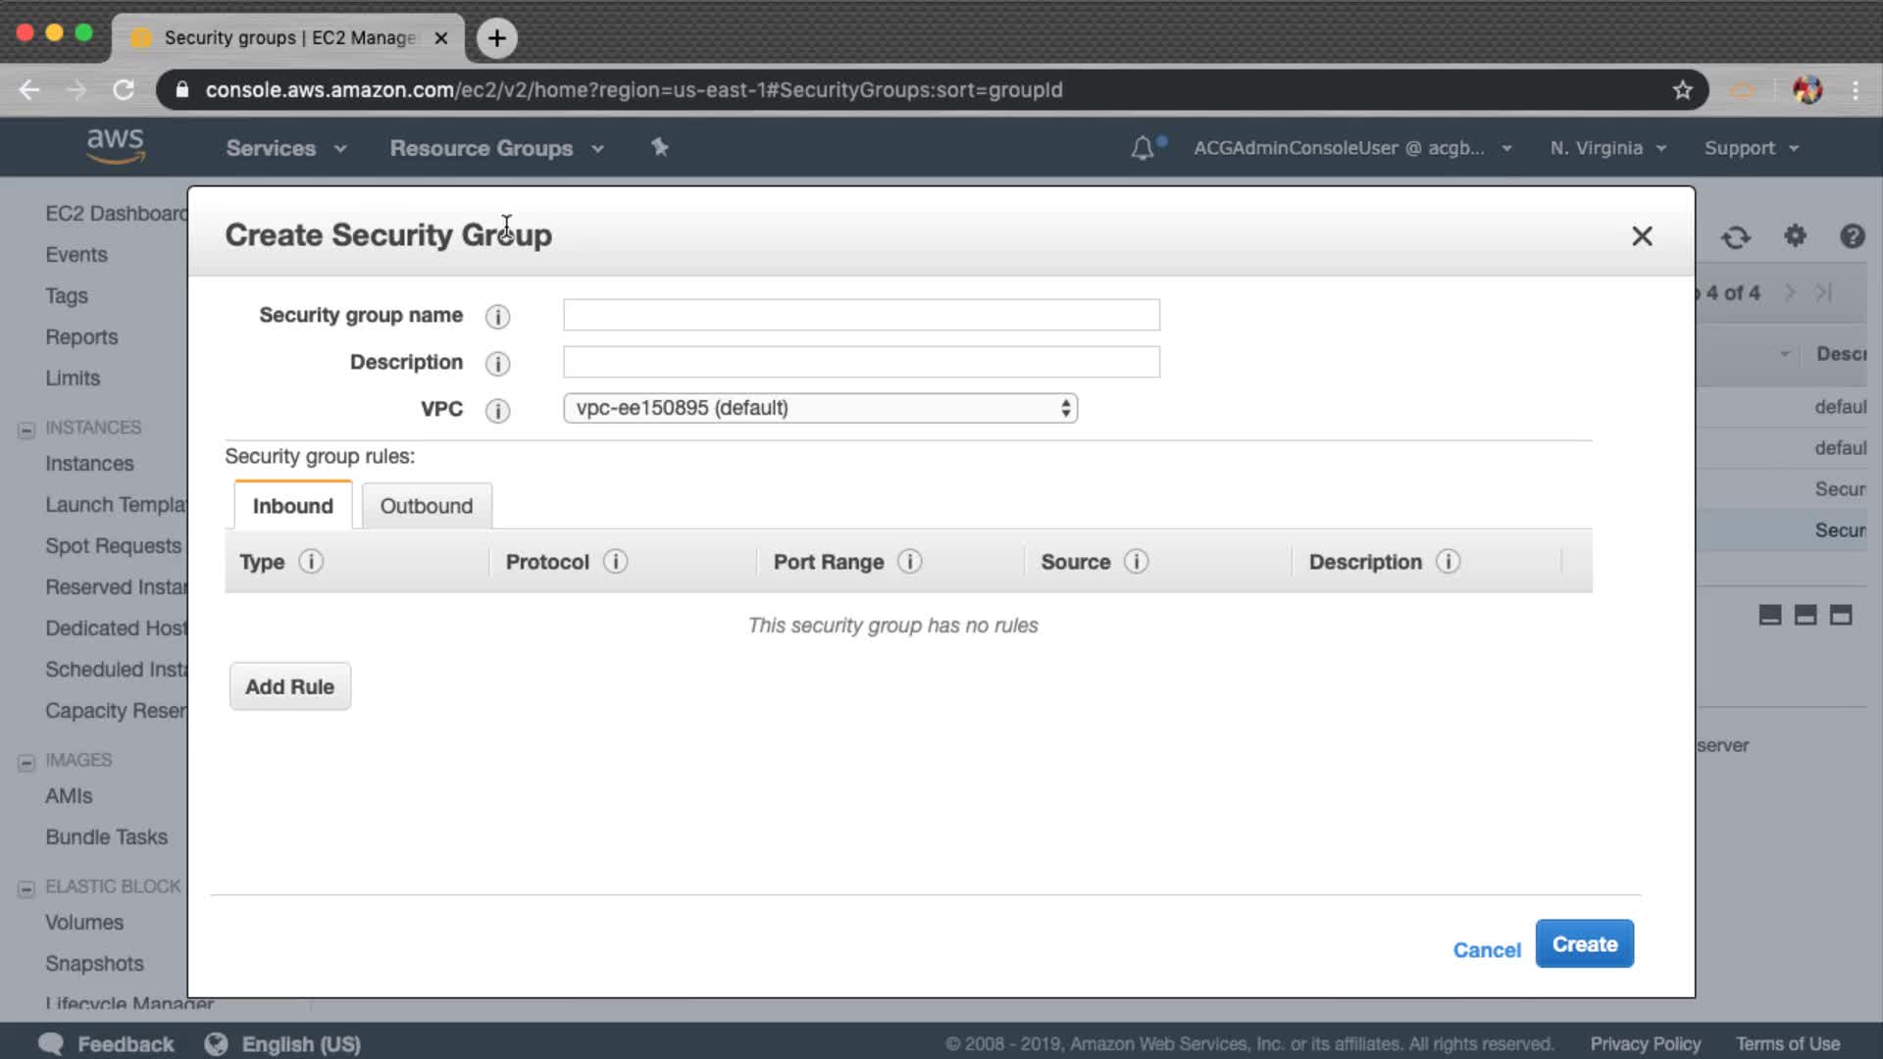Collapse the IMAGES sidebar section
The width and height of the screenshot is (1883, 1059).
[x=26, y=762]
